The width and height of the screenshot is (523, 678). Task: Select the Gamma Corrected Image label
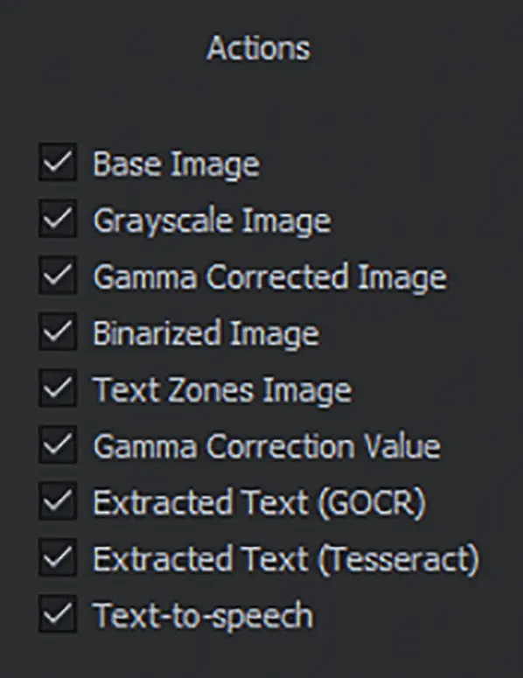pyautogui.click(x=270, y=277)
